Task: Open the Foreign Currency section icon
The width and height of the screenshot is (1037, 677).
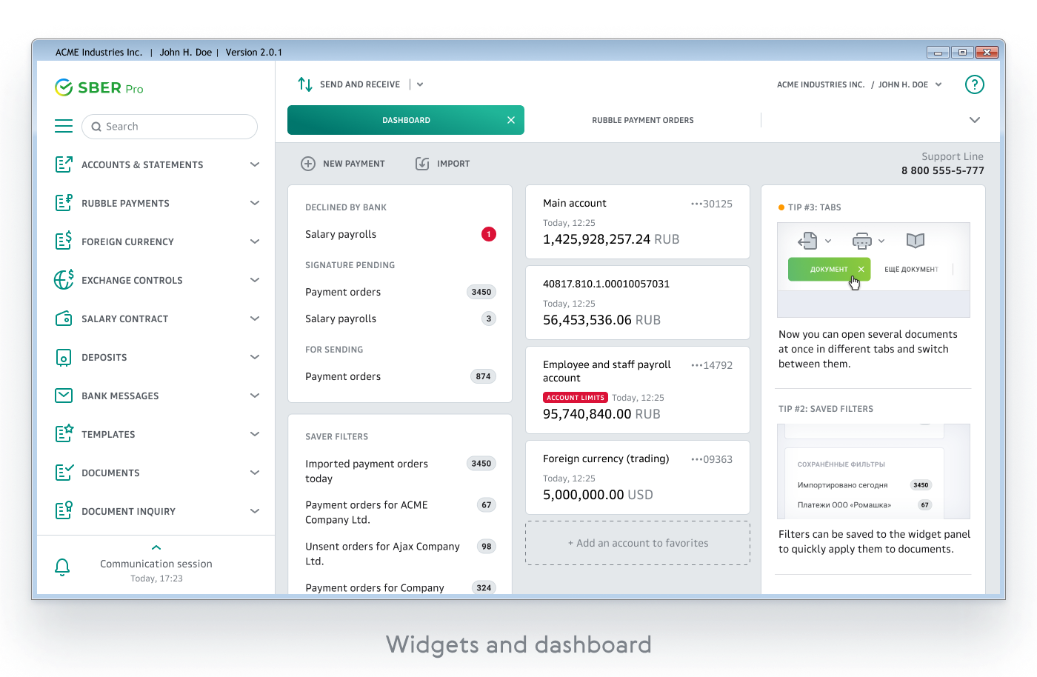Action: (64, 241)
